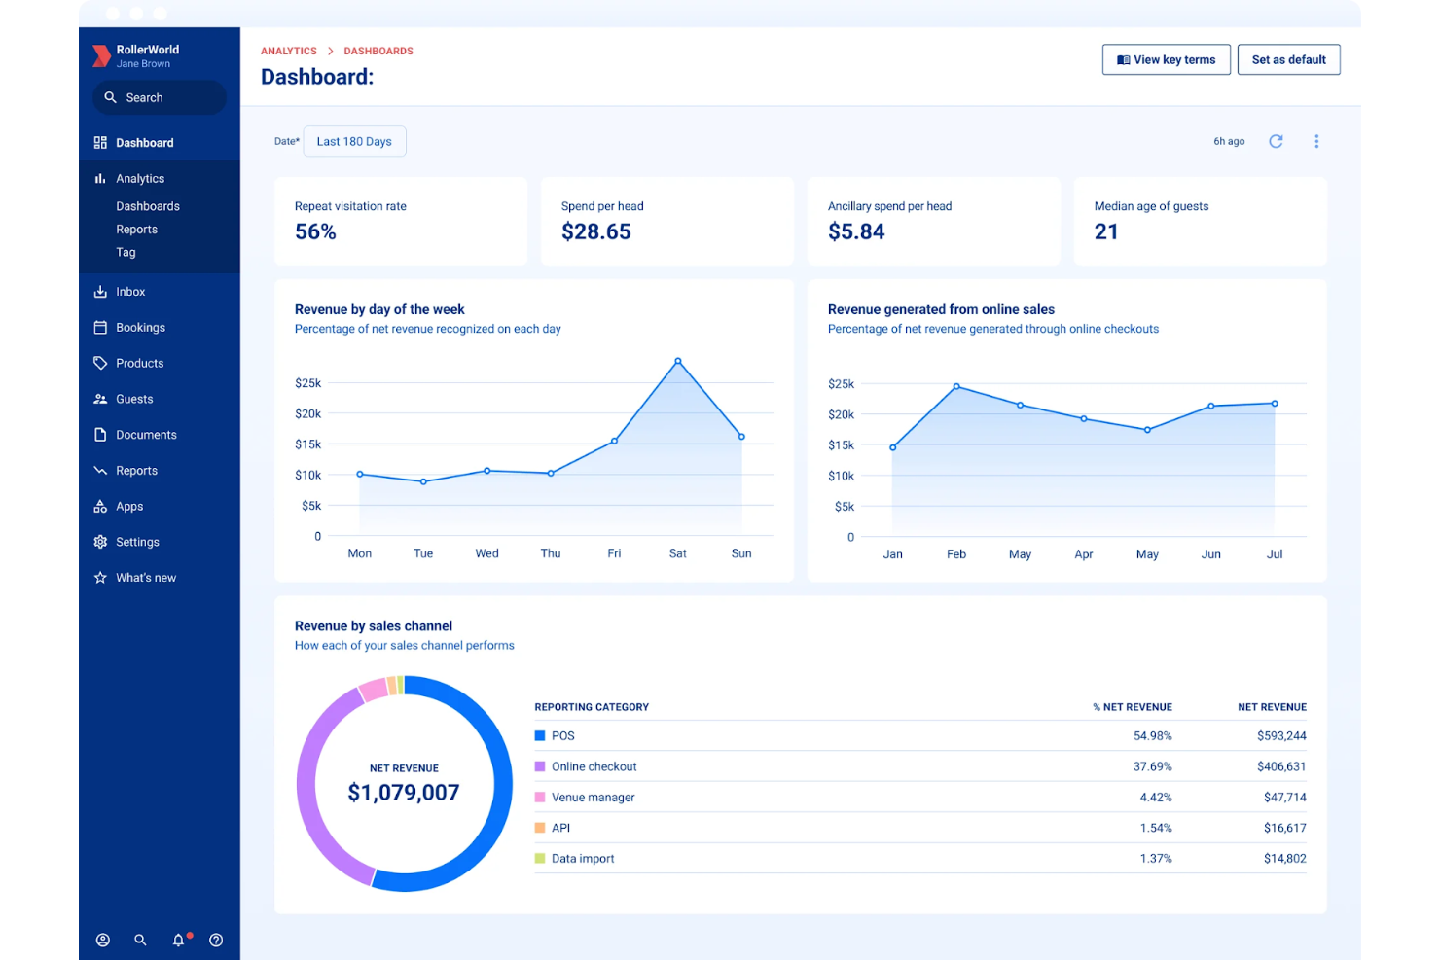Click the Reports trend line icon
The image size is (1440, 960).
click(100, 471)
